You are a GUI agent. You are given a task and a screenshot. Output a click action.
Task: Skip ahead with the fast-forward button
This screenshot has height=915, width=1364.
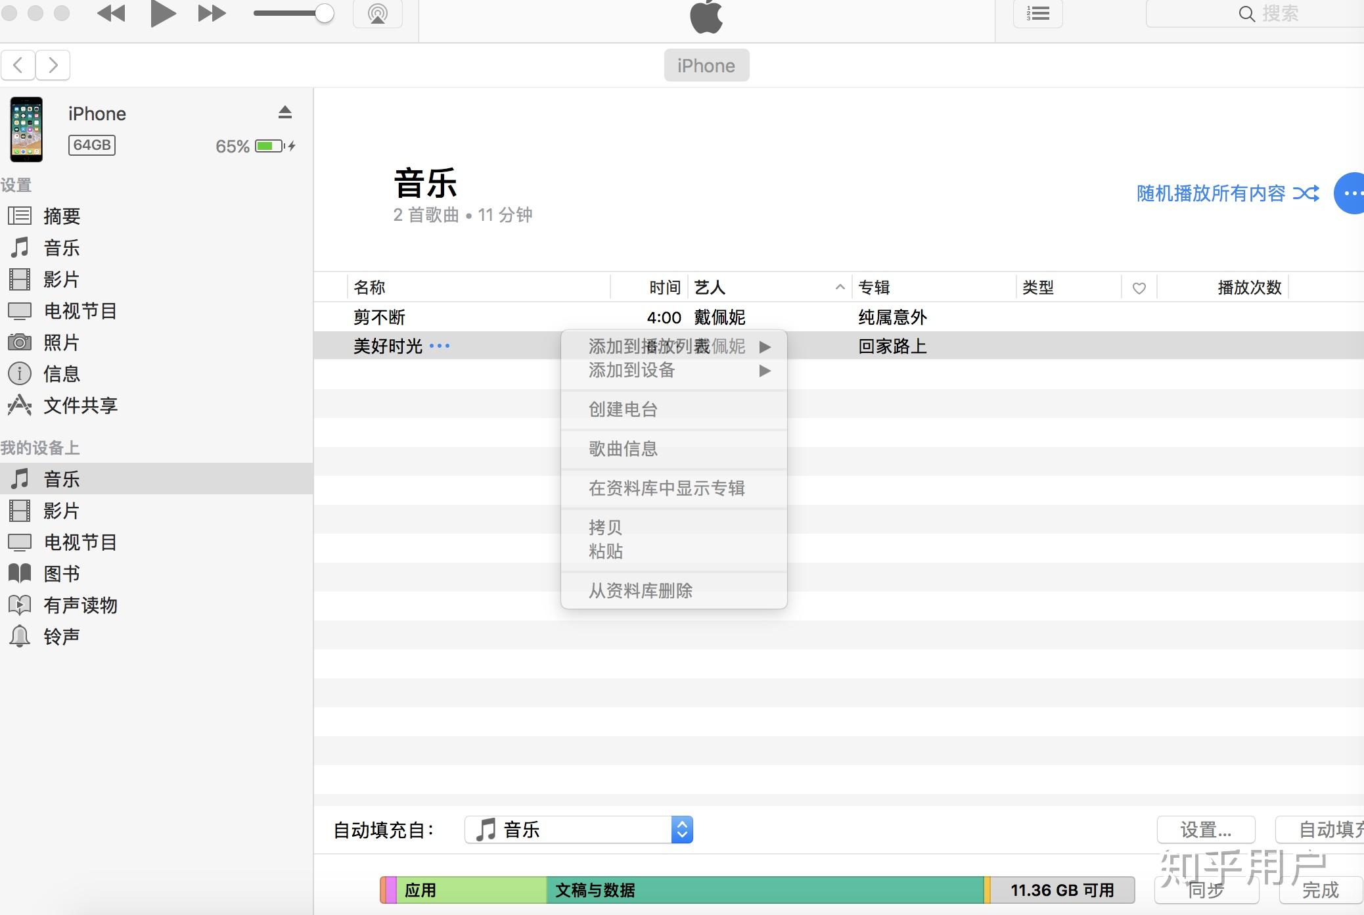(x=212, y=14)
